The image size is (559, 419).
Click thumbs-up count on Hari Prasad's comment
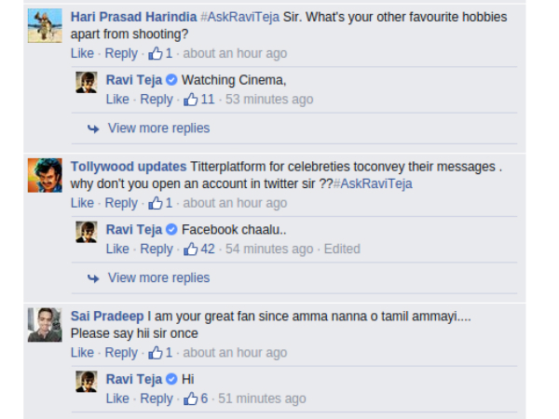[169, 53]
